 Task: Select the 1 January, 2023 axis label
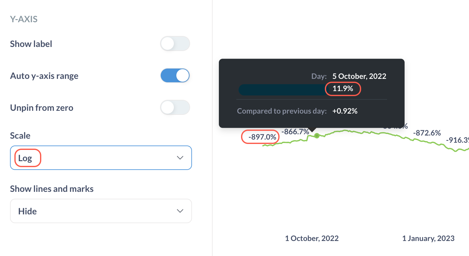click(428, 238)
